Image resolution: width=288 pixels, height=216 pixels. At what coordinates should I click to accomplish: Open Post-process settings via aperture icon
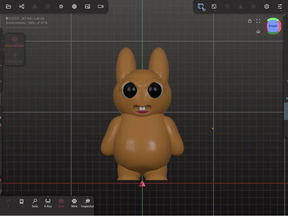pos(74,6)
